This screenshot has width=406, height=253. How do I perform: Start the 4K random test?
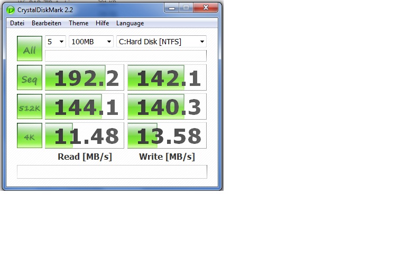30,135
